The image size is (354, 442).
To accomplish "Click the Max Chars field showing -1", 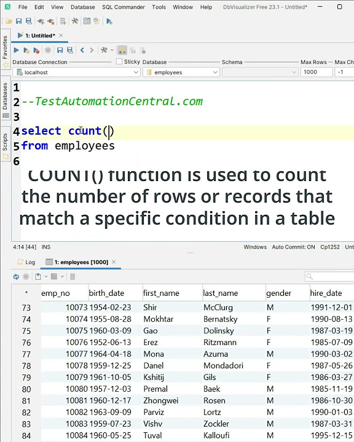I will (344, 72).
